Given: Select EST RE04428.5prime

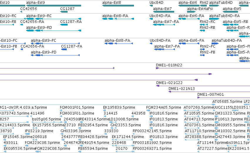Looking at the screenshot, I should coord(93,137).
